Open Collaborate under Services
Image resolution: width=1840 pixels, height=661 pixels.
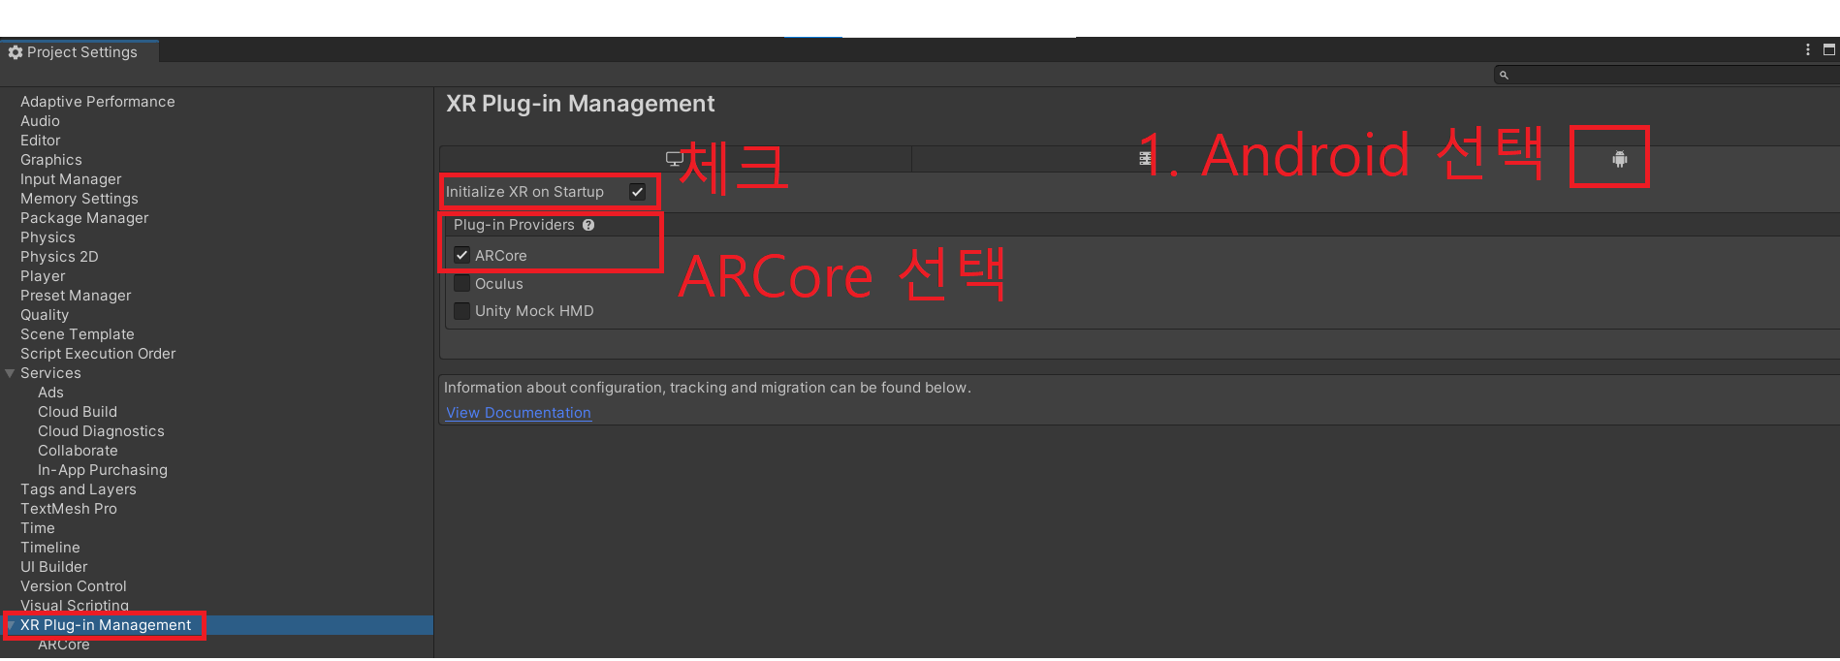point(78,451)
